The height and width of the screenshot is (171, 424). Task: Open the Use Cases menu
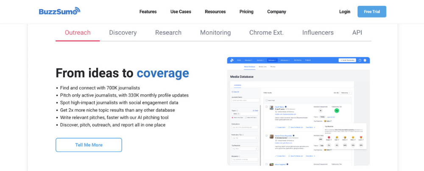(x=181, y=11)
